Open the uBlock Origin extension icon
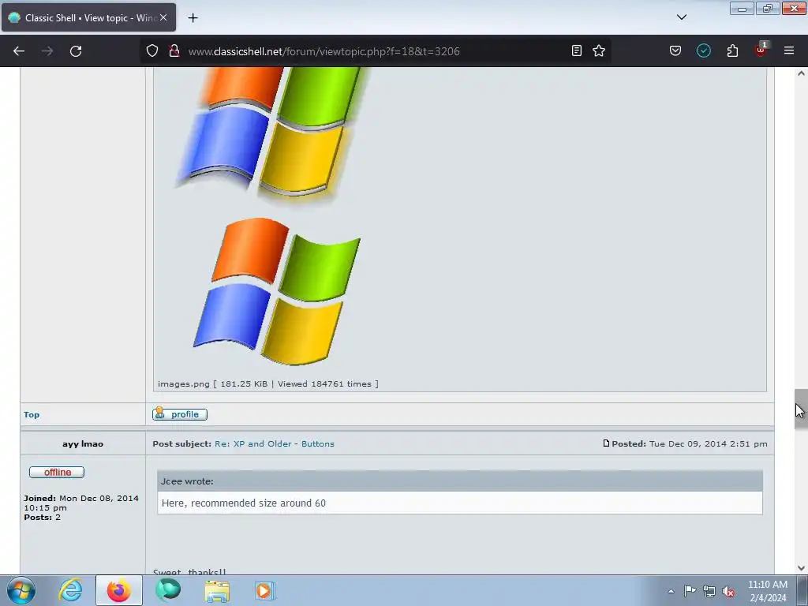Viewport: 808px width, 606px height. (761, 50)
